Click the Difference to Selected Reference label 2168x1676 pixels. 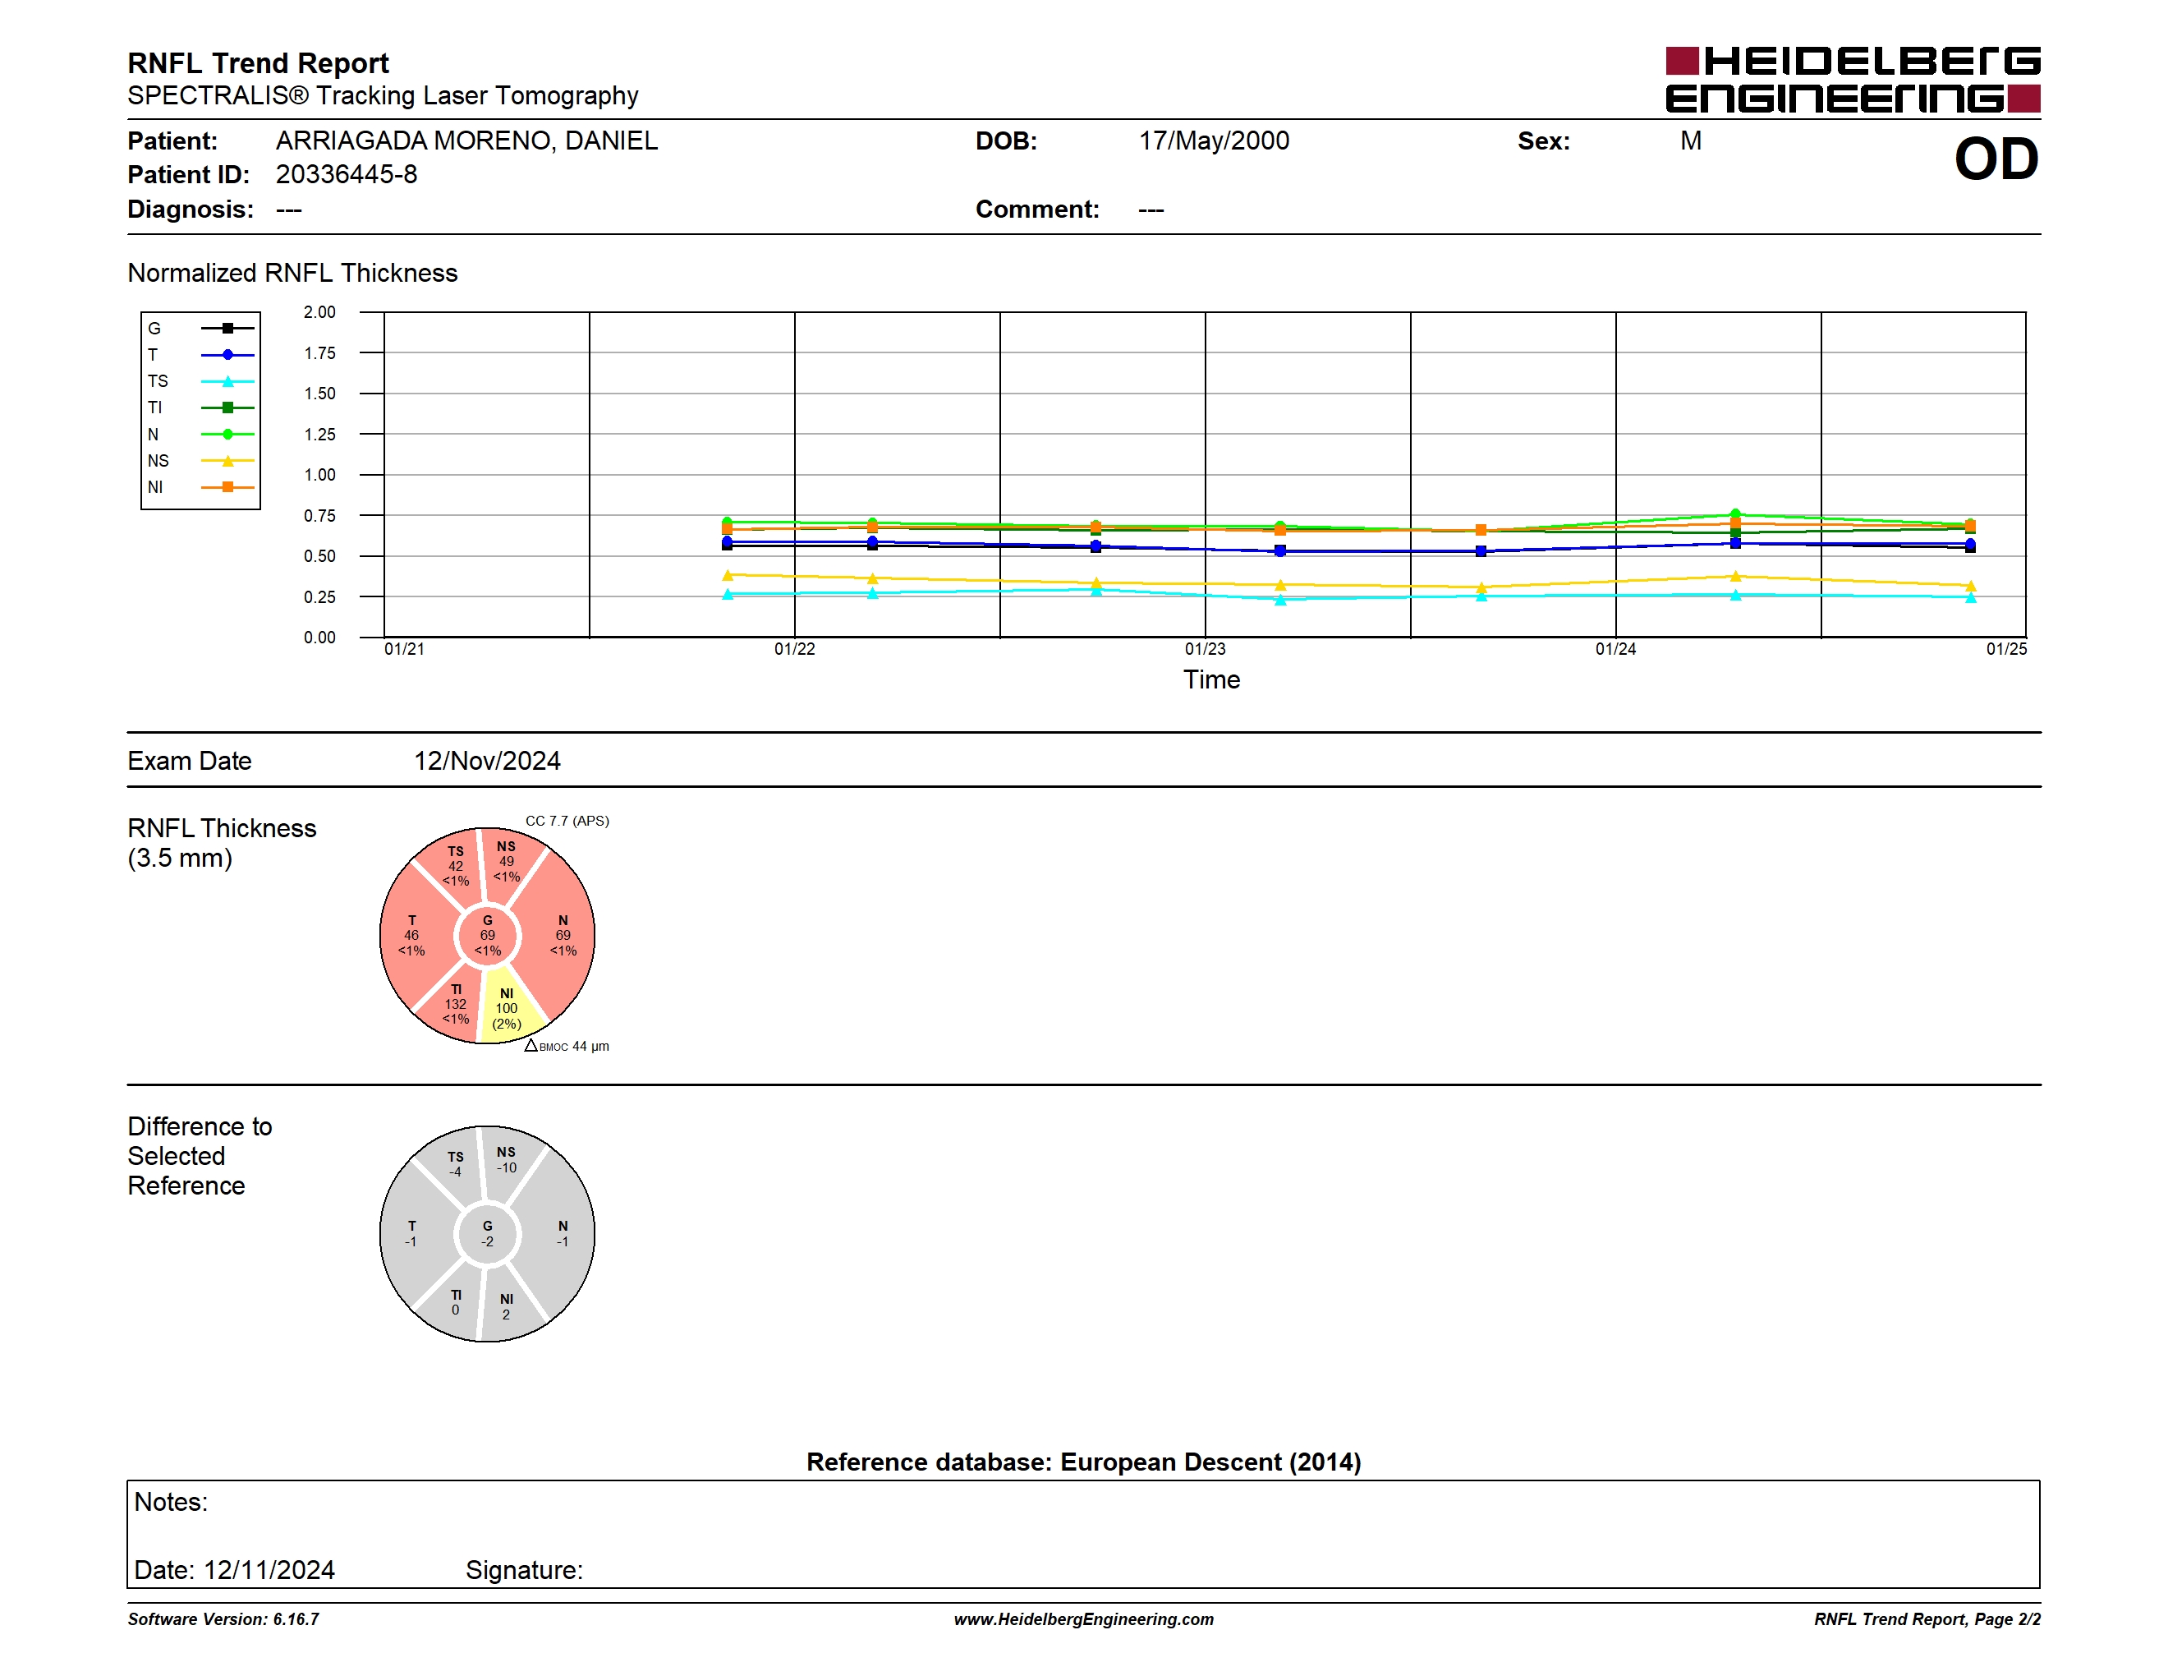tap(200, 1156)
